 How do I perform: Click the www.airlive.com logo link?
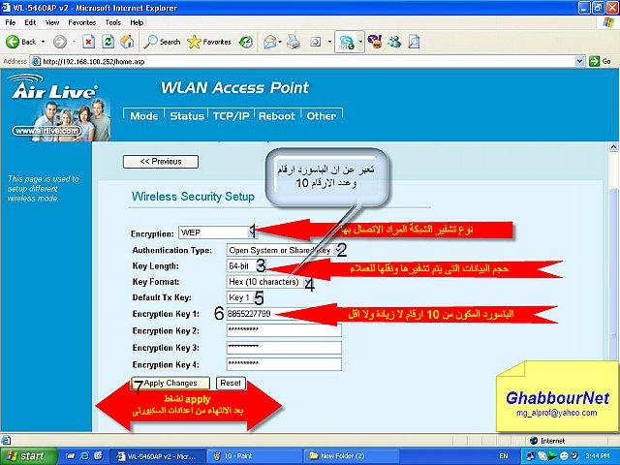click(47, 131)
